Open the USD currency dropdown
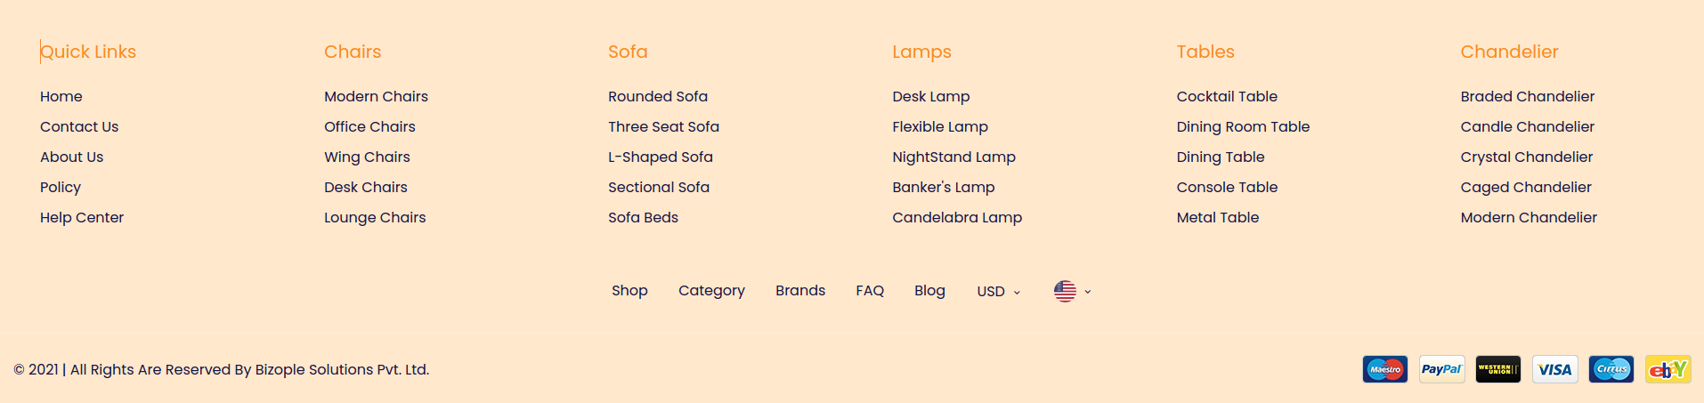This screenshot has height=403, width=1704. click(x=998, y=292)
